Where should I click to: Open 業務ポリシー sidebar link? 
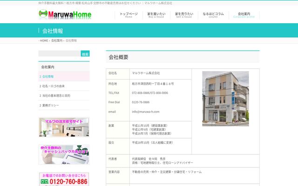tap(64, 105)
